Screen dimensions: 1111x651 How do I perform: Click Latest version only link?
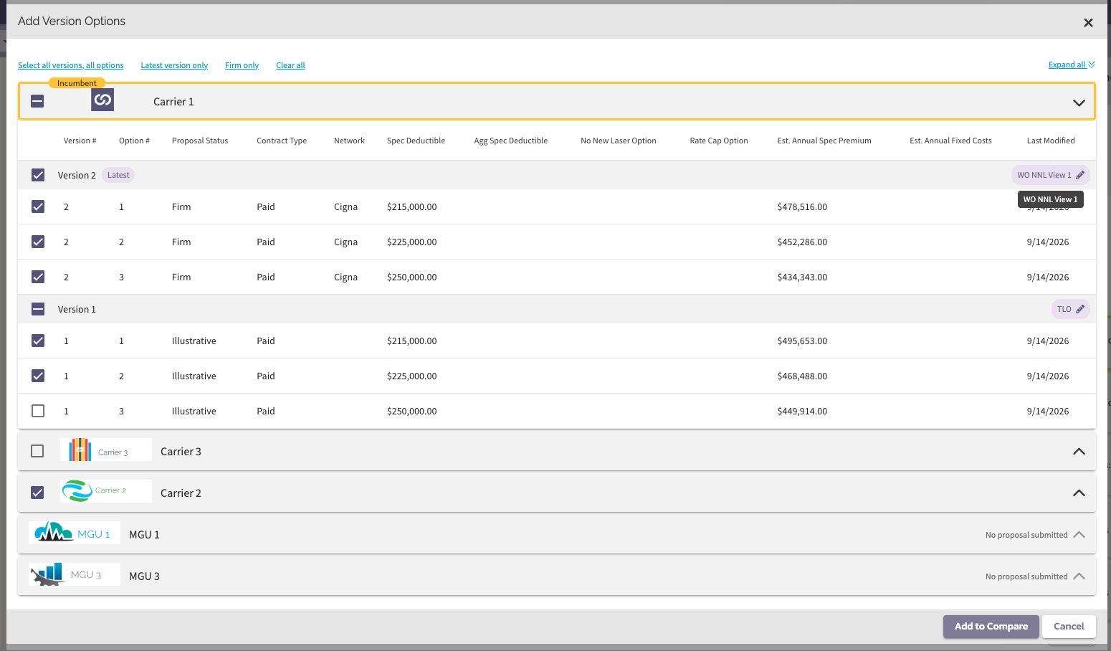click(x=174, y=65)
